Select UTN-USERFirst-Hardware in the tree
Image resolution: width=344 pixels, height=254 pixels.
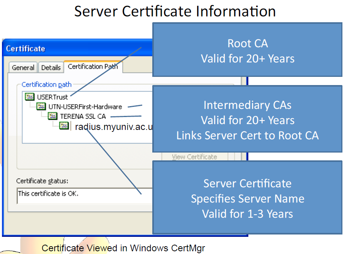click(x=85, y=107)
